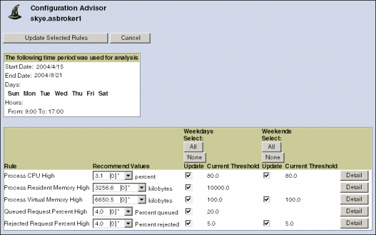Click the weekday threshold value 20.0
This screenshot has height=235, width=376.
click(x=213, y=212)
